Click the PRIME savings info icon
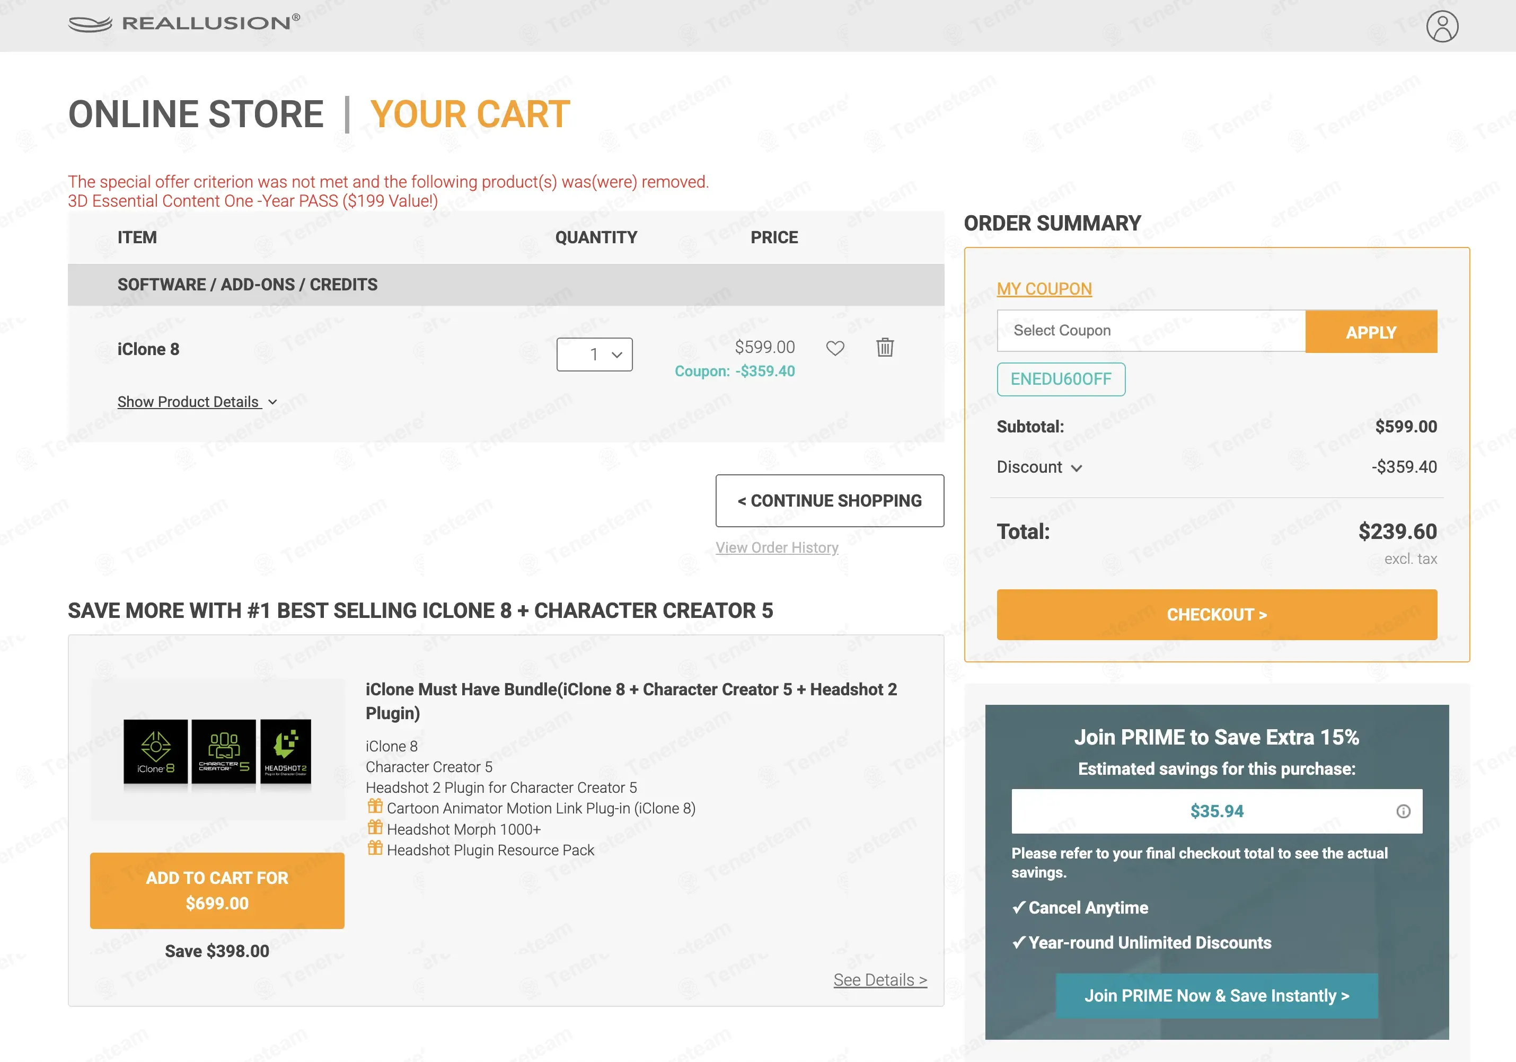The image size is (1516, 1062). [x=1403, y=811]
